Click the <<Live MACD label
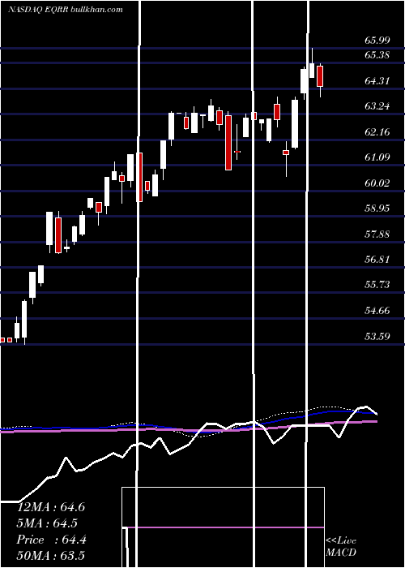Screen dimensions: 405x568 pos(341,546)
